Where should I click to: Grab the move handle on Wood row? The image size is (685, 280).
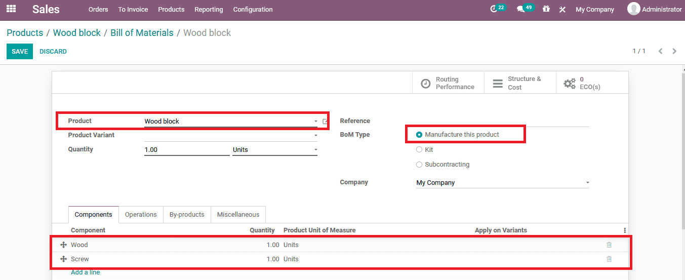[63, 245]
